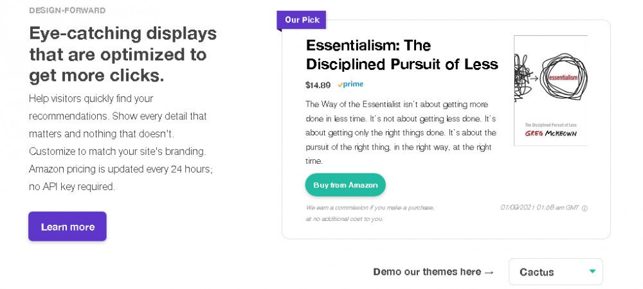Click the Learn more button

(x=68, y=227)
